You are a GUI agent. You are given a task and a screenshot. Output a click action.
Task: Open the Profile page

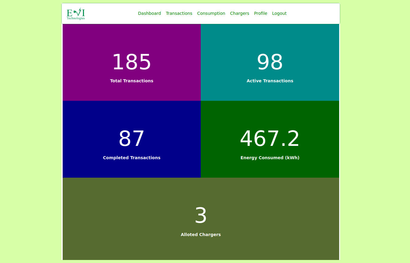point(260,13)
